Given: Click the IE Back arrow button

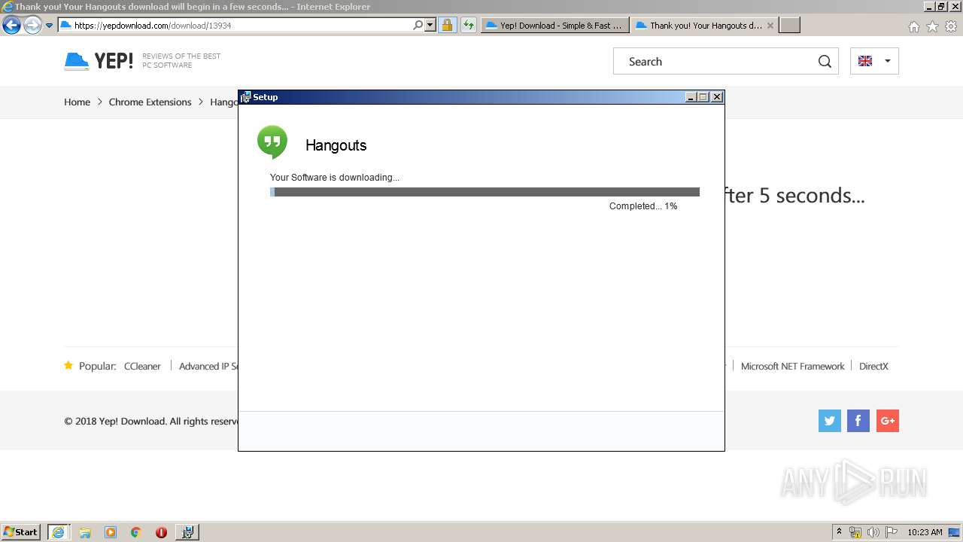Looking at the screenshot, I should [x=11, y=26].
